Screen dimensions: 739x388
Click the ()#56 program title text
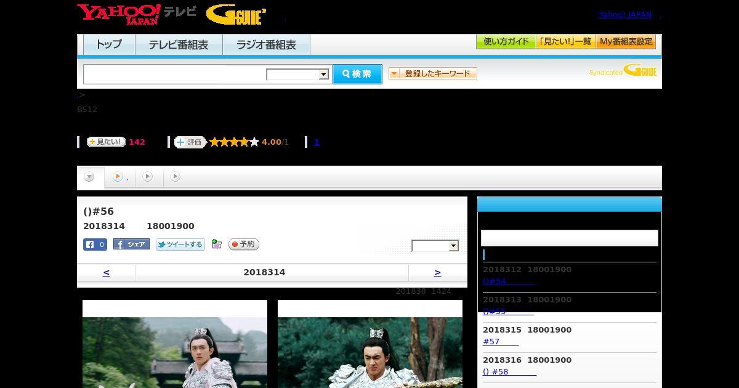99,211
